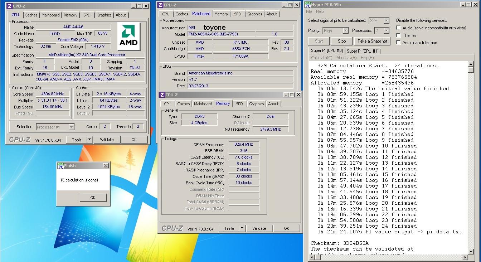Click the Core Speed value 4804.82 MHz
This screenshot has height=262, width=481.
click(x=53, y=94)
